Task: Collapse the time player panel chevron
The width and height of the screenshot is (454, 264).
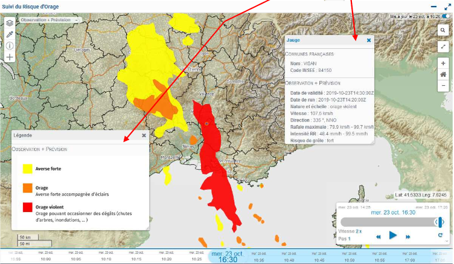Action: (447, 240)
